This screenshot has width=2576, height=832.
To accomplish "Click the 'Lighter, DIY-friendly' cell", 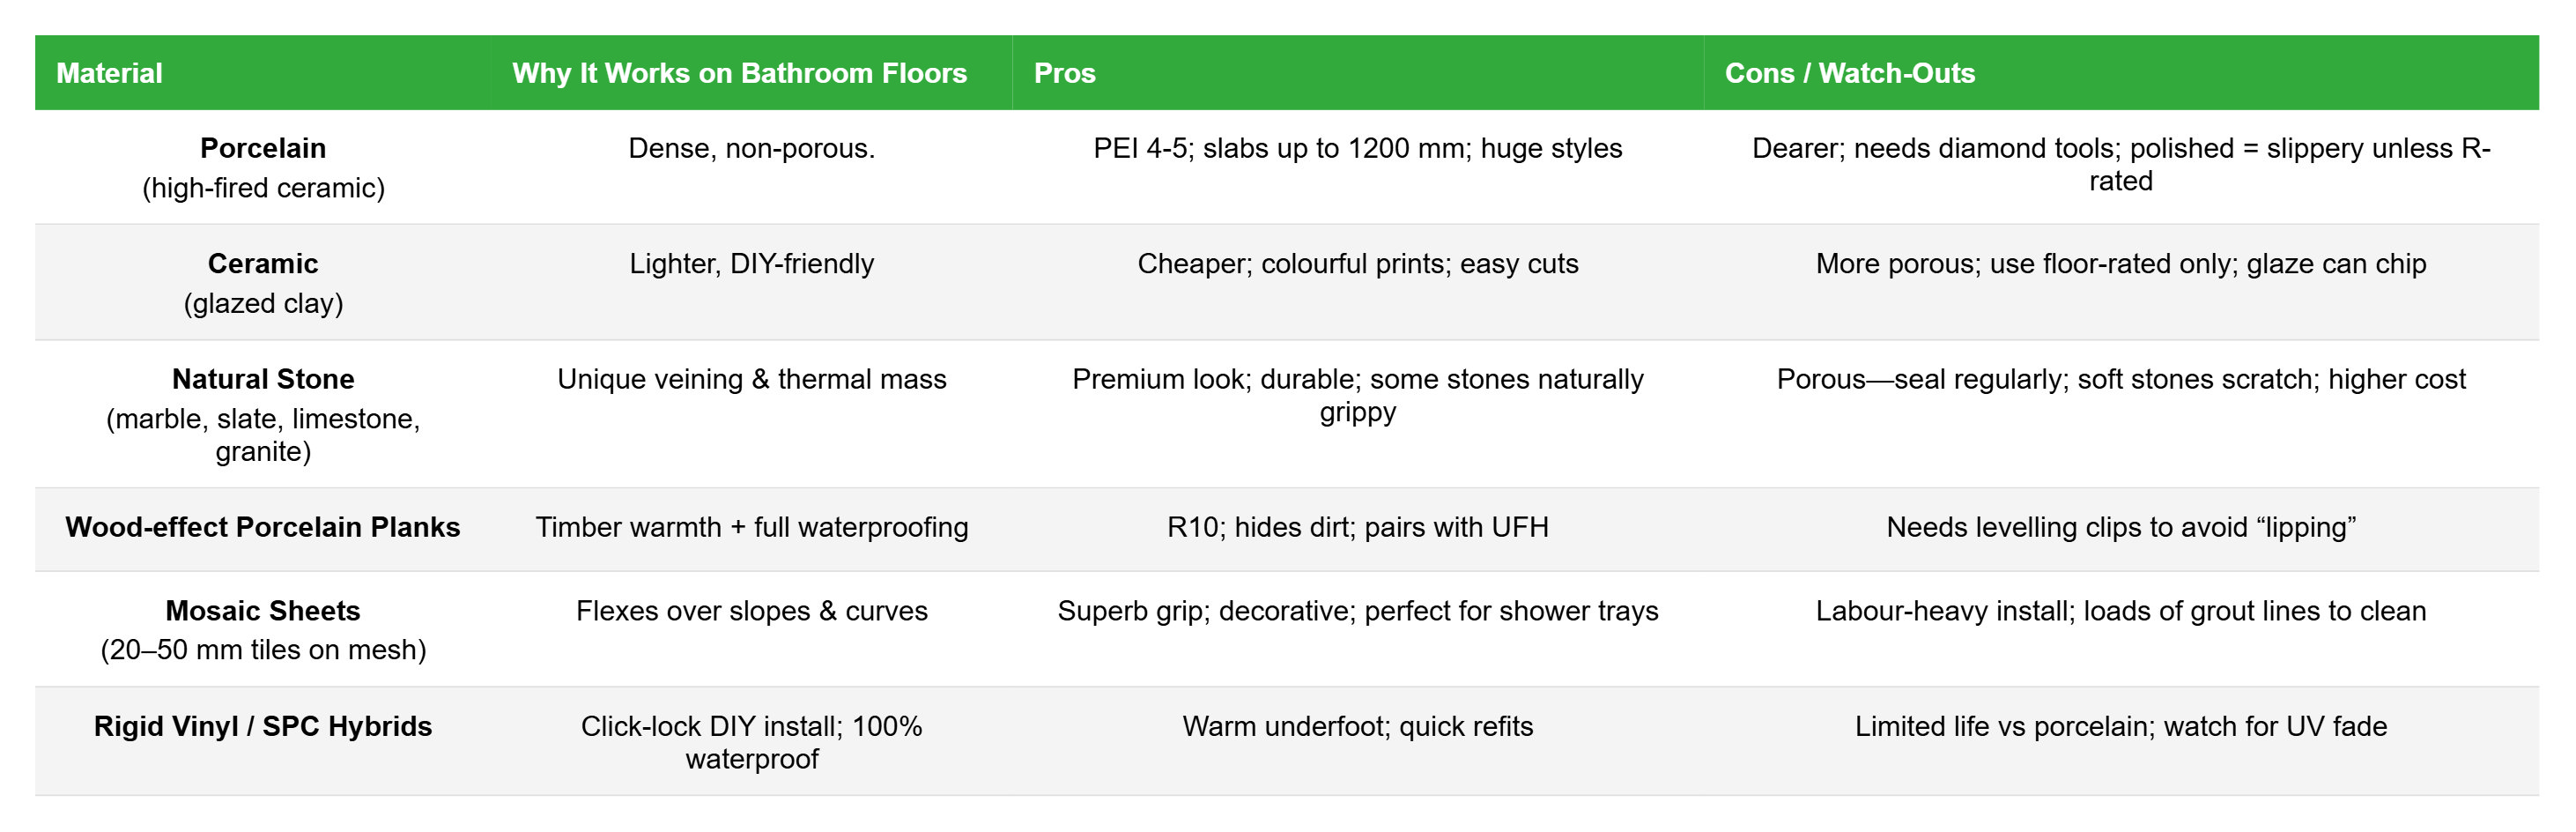I will pos(751,264).
